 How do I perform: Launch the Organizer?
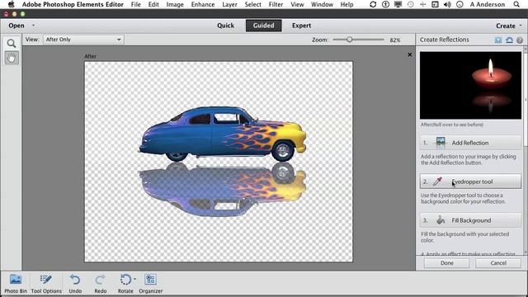point(150,284)
